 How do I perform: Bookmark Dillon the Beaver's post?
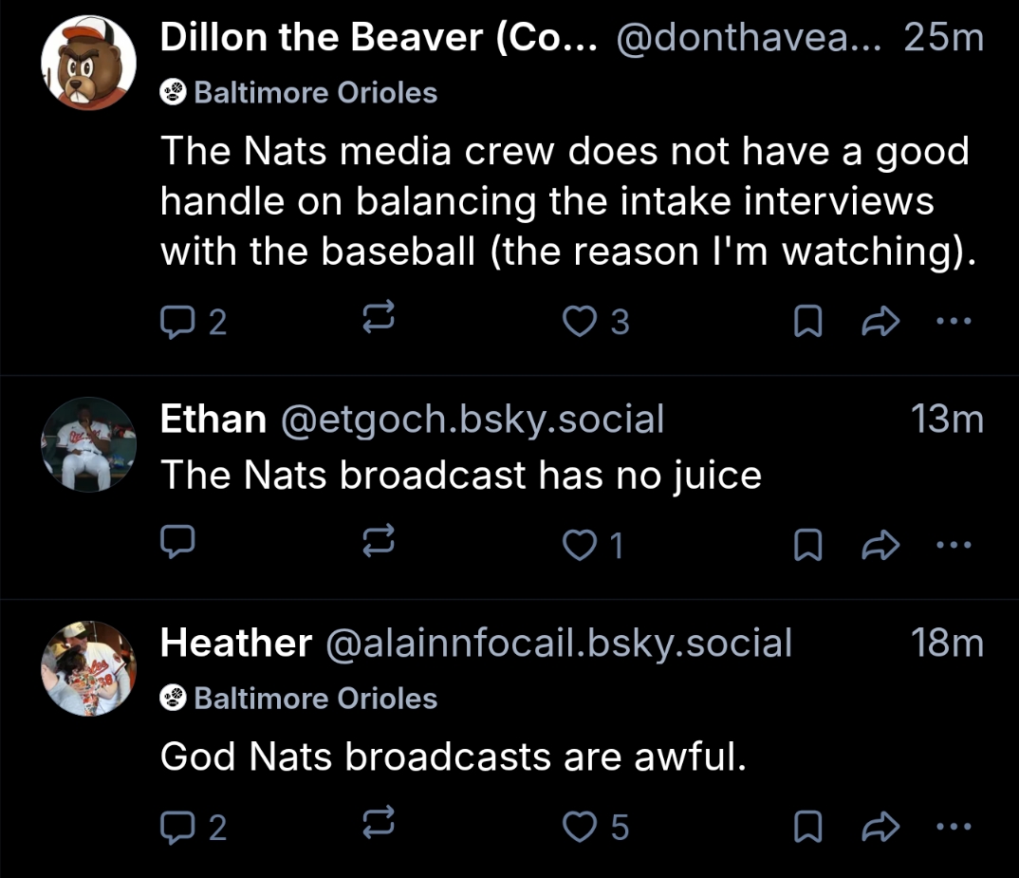click(806, 324)
